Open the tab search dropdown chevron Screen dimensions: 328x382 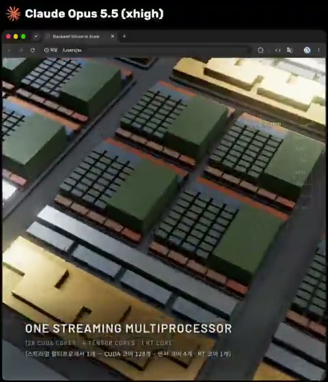tap(36, 36)
